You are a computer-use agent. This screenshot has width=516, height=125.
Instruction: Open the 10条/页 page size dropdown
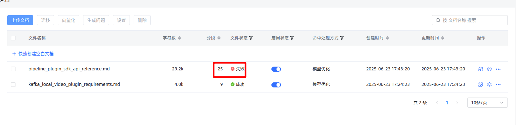click(x=487, y=103)
